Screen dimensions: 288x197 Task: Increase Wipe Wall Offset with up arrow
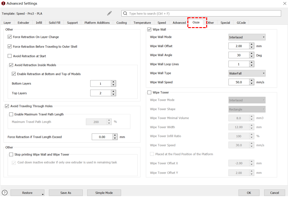pyautogui.click(x=252, y=44)
